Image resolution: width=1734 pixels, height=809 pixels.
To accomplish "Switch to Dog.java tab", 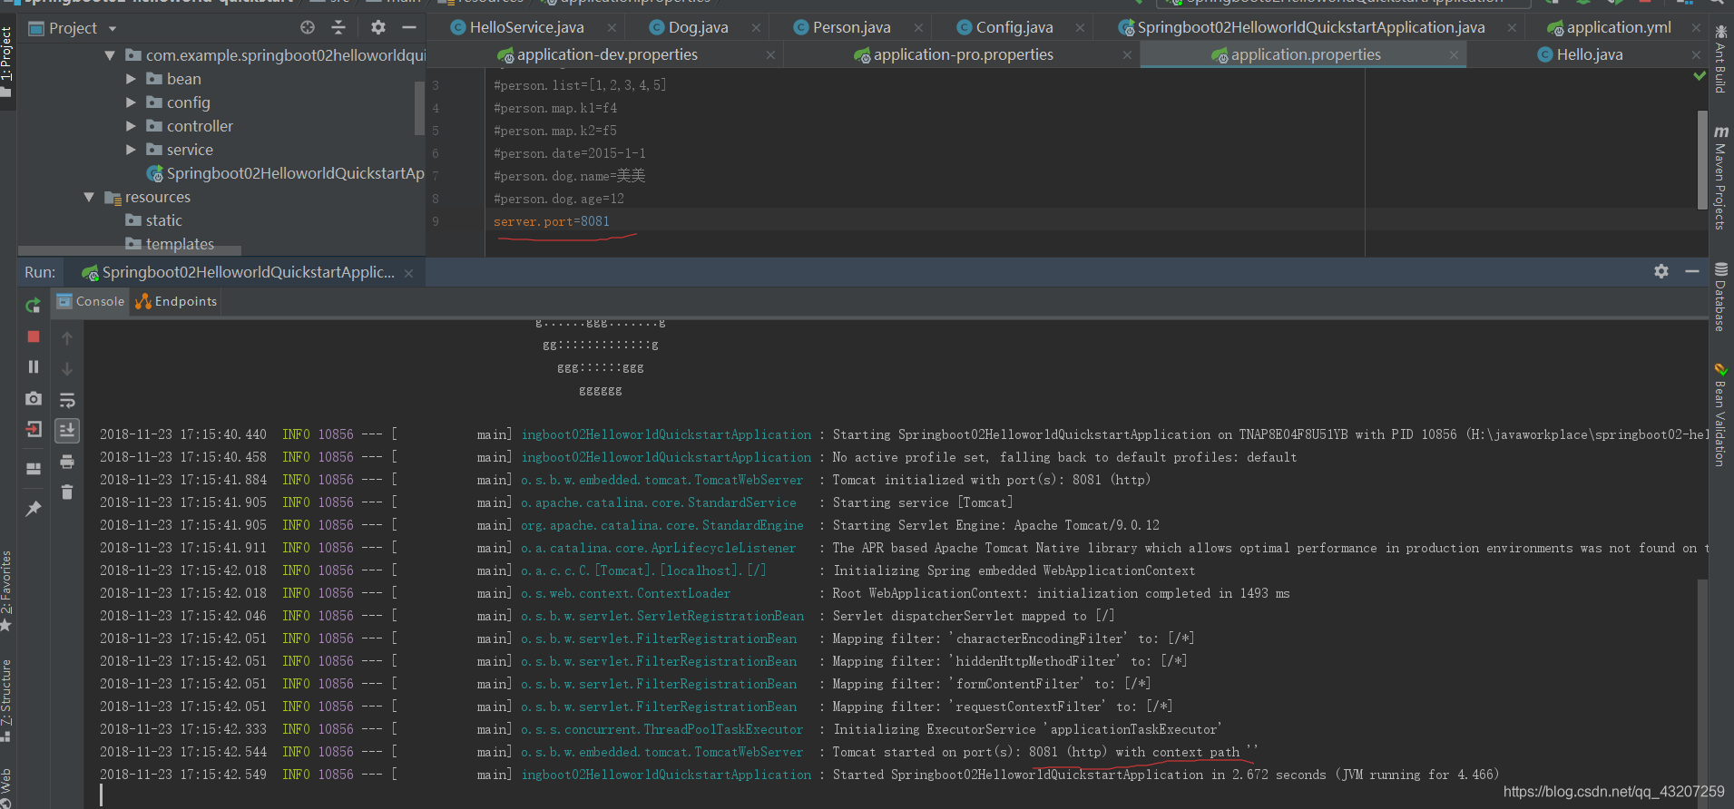I will coord(698,27).
